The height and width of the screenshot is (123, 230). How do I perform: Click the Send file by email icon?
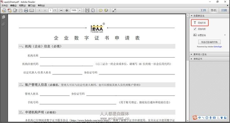[32, 10]
